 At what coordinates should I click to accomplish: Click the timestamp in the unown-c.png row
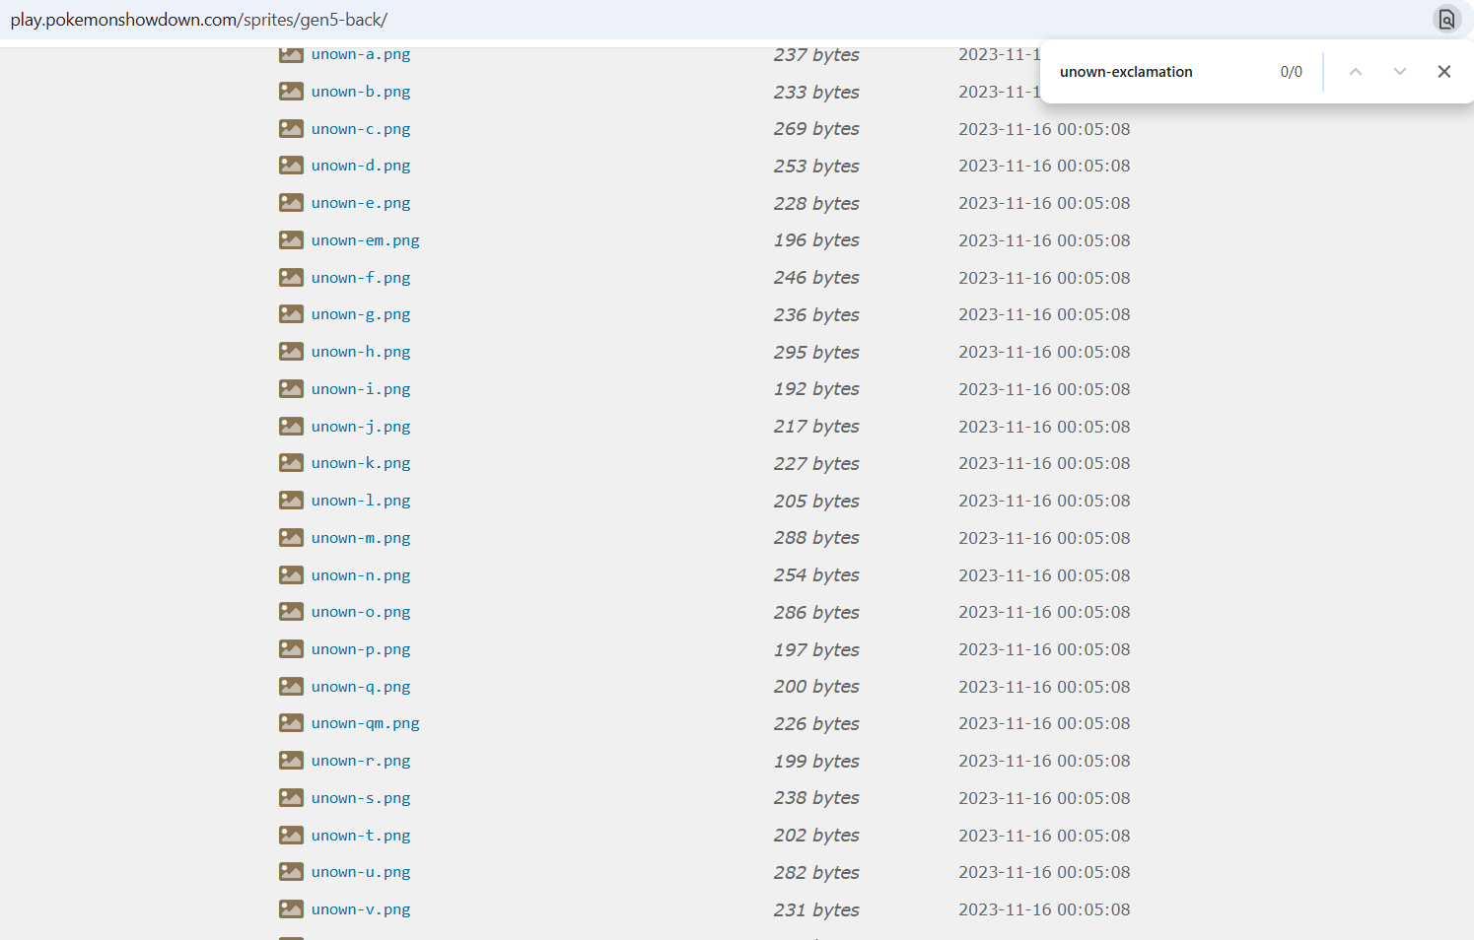1044,129
